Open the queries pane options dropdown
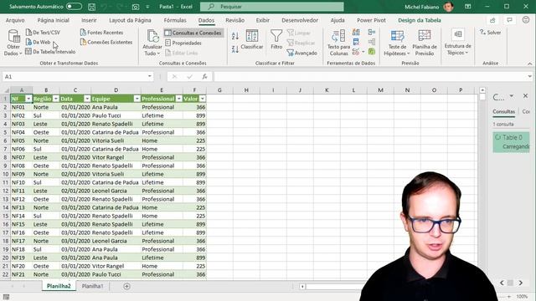Image resolution: width=536 pixels, height=301 pixels. pos(512,96)
